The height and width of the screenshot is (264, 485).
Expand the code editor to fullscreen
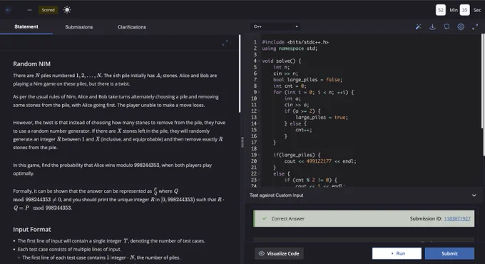[475, 27]
